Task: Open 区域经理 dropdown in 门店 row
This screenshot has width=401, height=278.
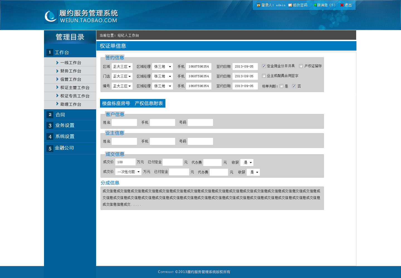Action: pyautogui.click(x=162, y=76)
